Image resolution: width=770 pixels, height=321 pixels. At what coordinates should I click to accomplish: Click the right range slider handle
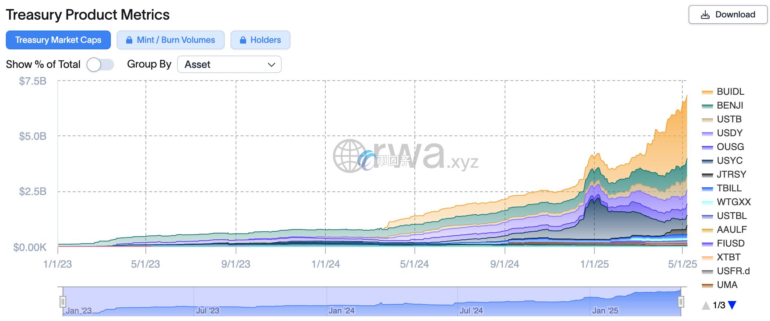click(681, 302)
